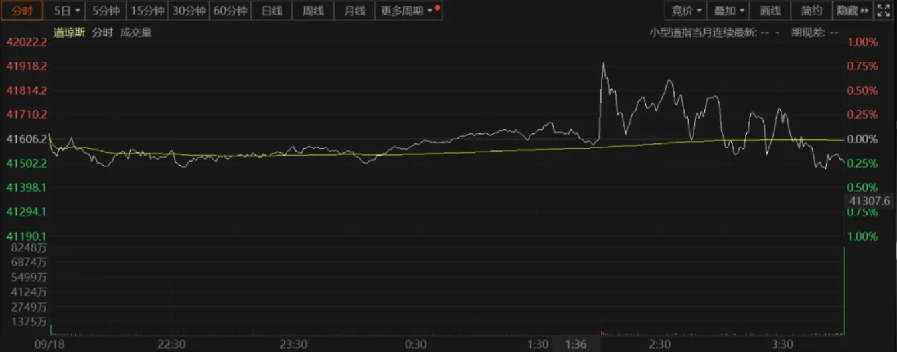This screenshot has width=897, height=352.
Task: Switch to the 5分钟 period
Action: tap(106, 11)
